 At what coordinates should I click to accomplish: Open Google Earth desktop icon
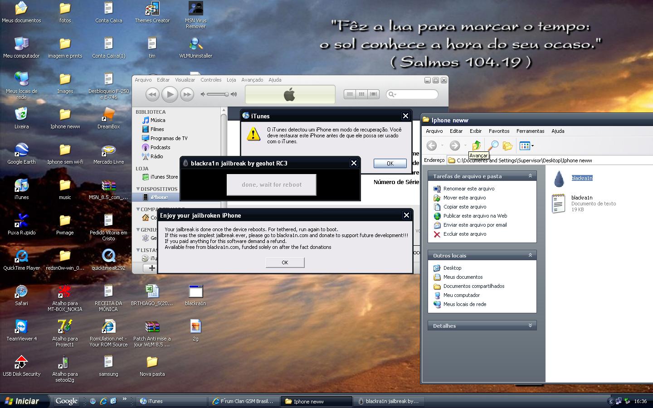[x=21, y=153]
